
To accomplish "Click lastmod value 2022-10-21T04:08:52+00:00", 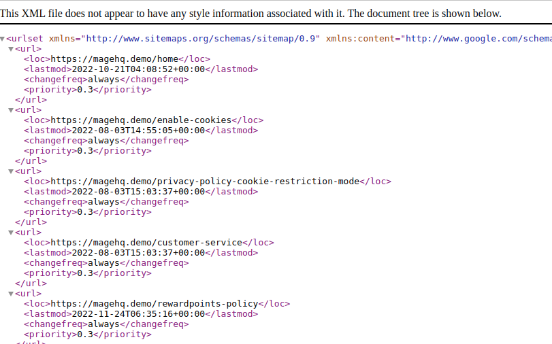I will tap(138, 69).
